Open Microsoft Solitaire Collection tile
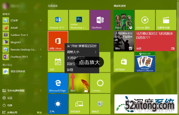This screenshot has height=115, width=179. tap(145, 62)
